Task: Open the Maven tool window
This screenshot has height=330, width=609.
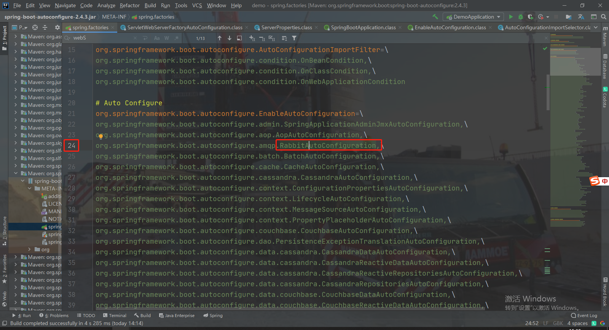Action: pos(605,36)
